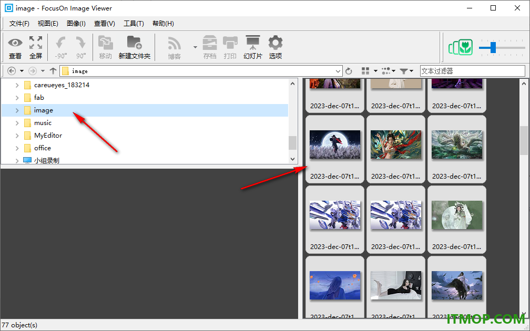Select the black horse rider thumbnail
Screen dimensions: 530x331
(457, 285)
